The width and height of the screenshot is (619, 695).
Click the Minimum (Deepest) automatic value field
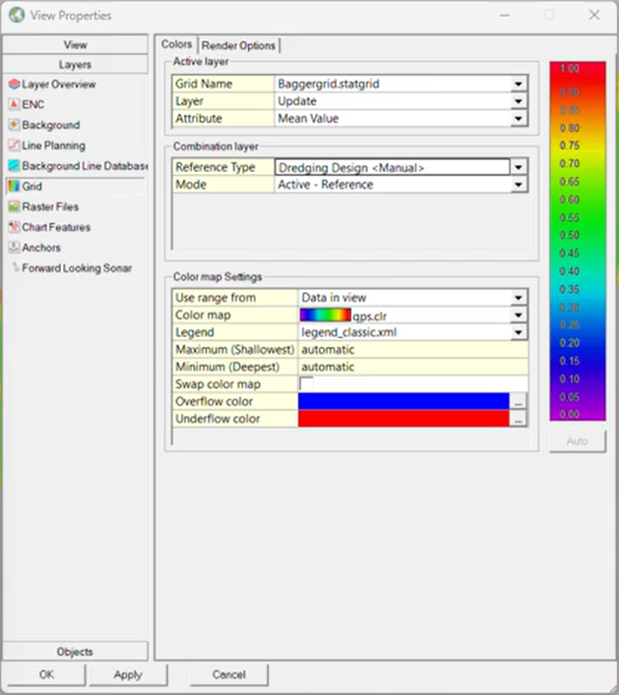[x=413, y=367]
